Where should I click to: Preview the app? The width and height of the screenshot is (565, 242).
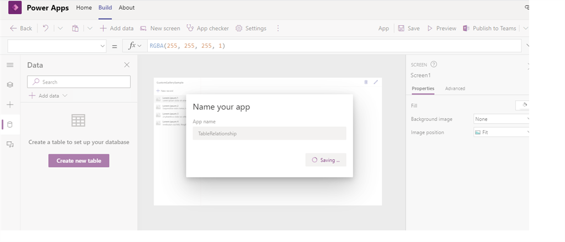coord(441,29)
